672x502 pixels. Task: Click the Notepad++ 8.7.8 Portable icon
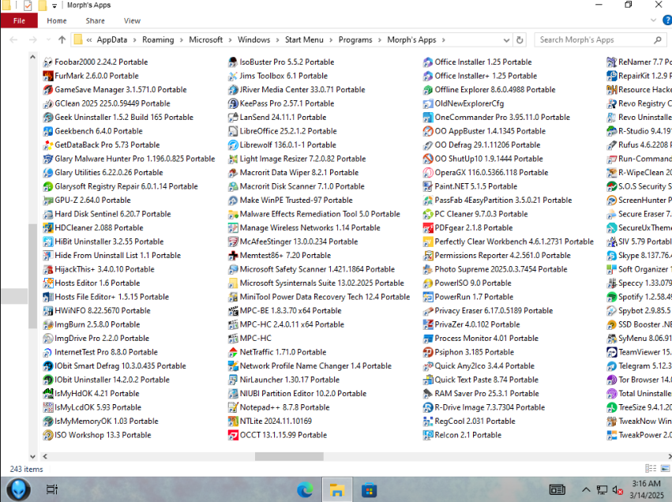point(233,407)
